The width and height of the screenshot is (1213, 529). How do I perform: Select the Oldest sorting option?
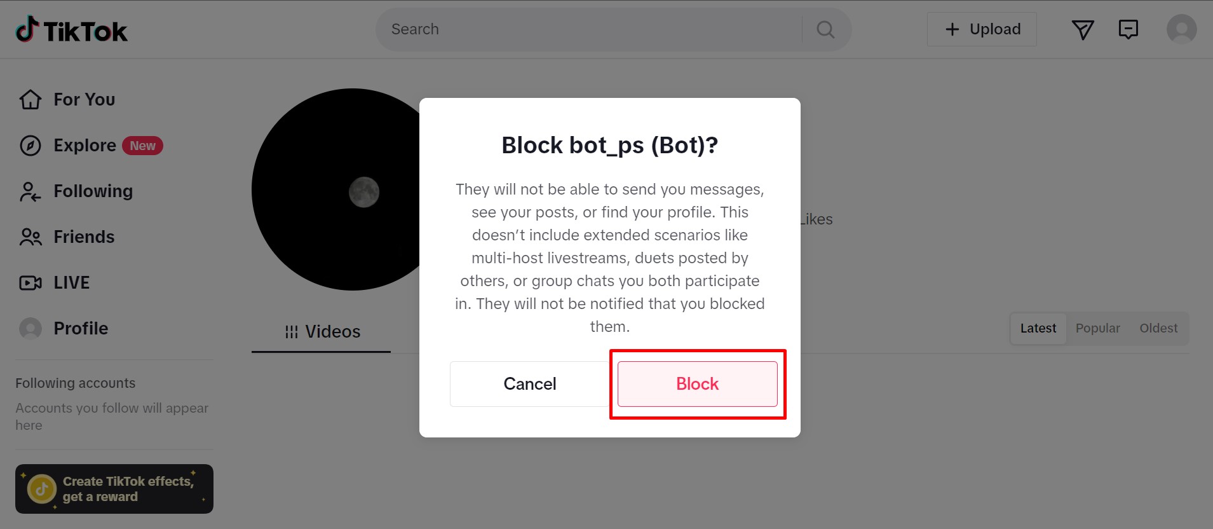pos(1158,328)
